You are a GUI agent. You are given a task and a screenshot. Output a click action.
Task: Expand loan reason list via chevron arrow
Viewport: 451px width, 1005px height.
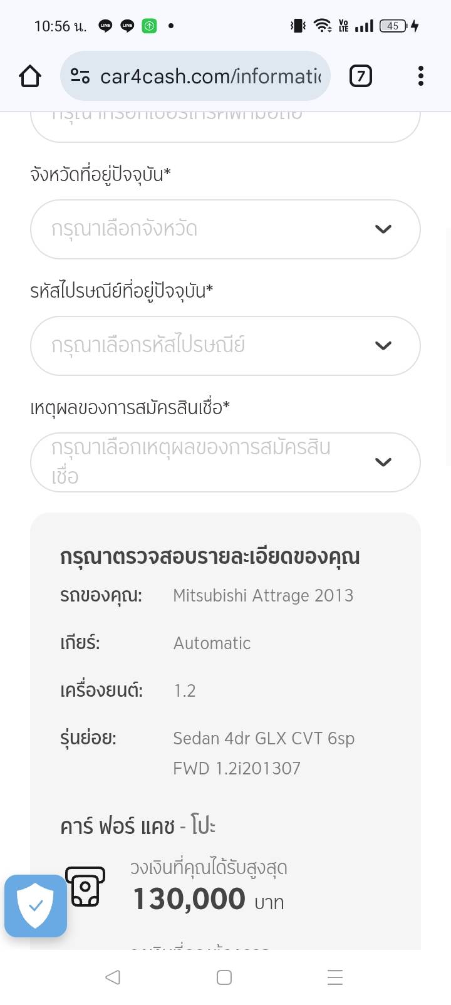click(x=383, y=462)
